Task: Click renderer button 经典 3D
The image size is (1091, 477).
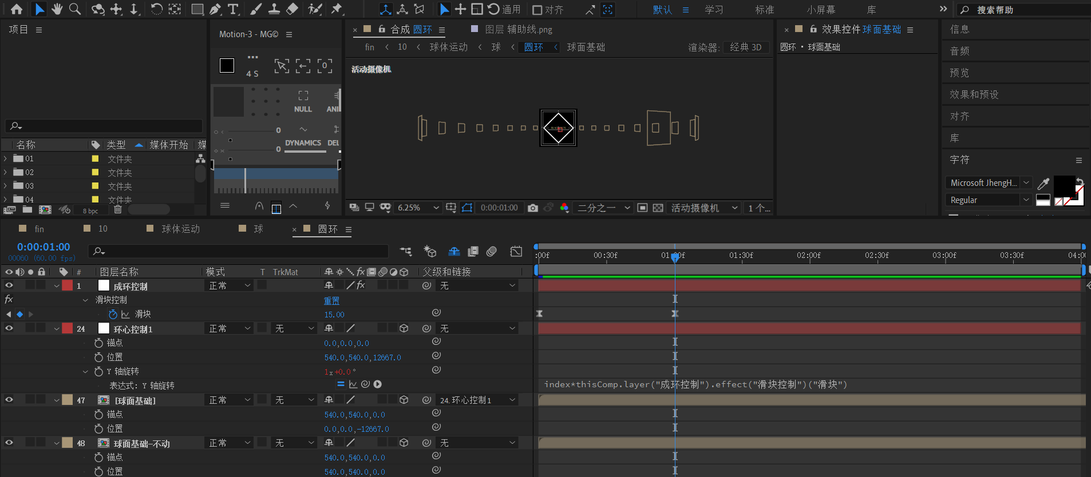Action: coord(746,47)
